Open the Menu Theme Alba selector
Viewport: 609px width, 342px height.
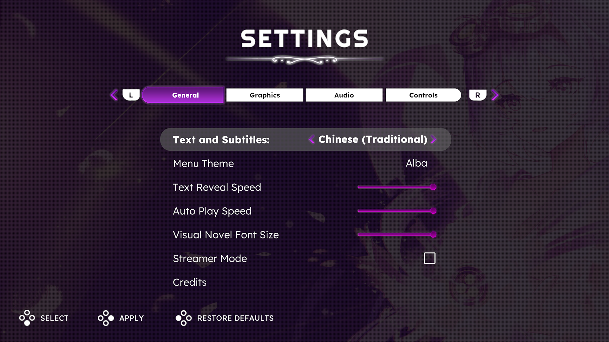pyautogui.click(x=416, y=163)
